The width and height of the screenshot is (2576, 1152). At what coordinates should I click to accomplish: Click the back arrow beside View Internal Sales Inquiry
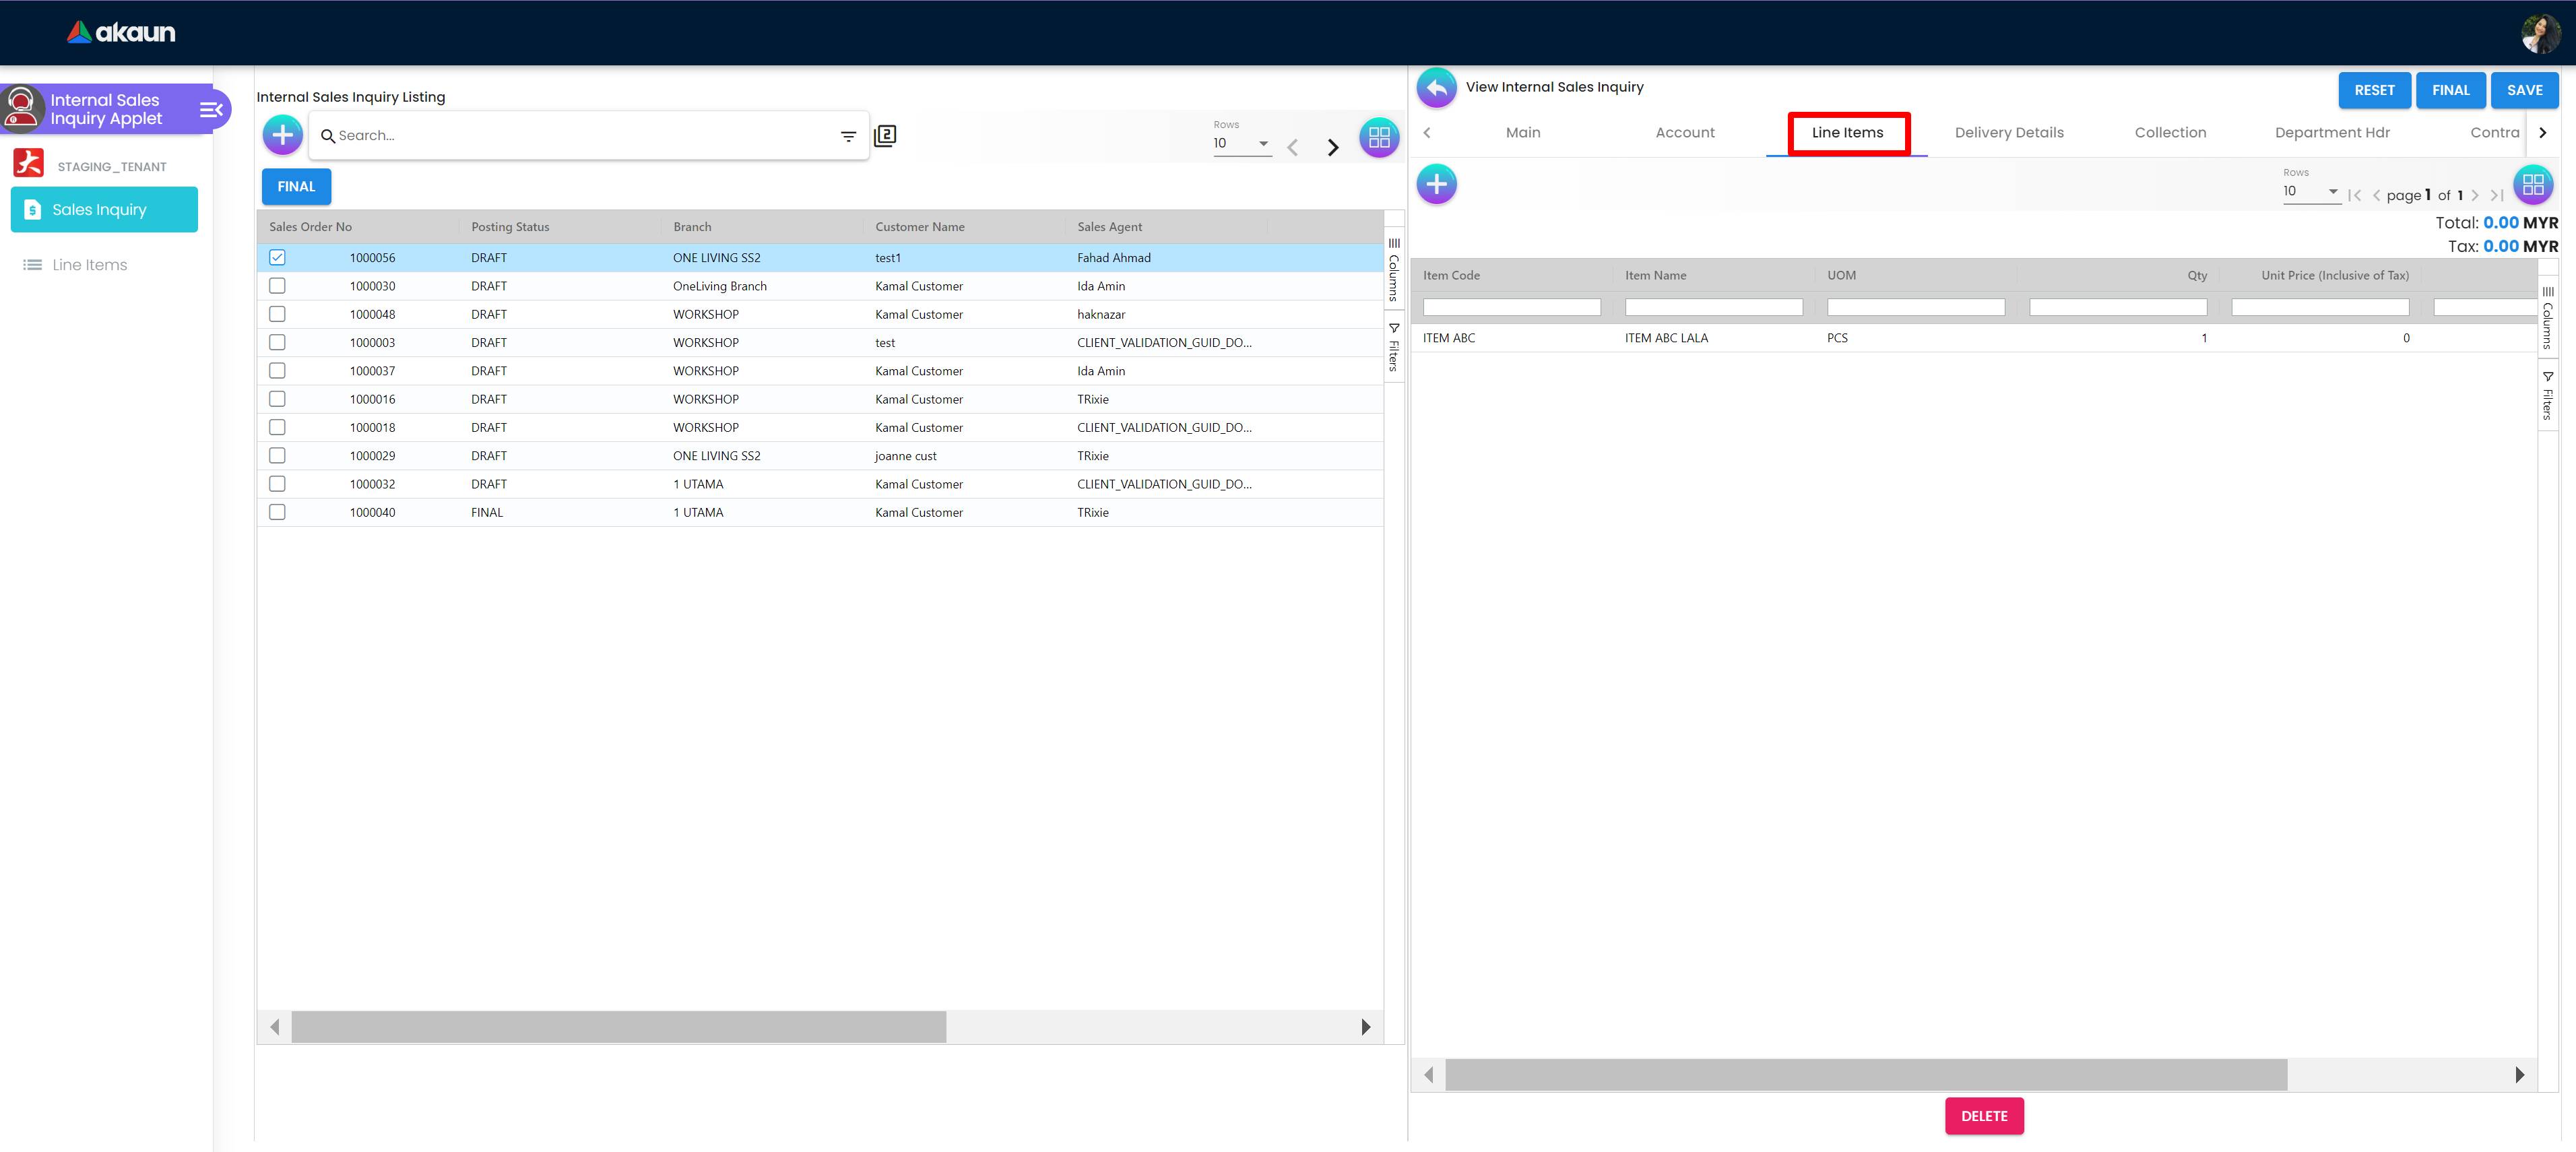[1436, 88]
